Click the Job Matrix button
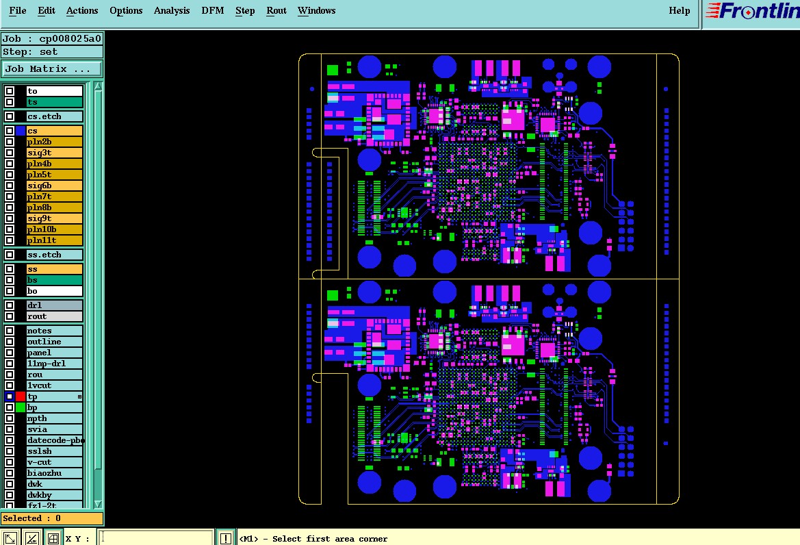The width and height of the screenshot is (800, 545). tap(51, 69)
